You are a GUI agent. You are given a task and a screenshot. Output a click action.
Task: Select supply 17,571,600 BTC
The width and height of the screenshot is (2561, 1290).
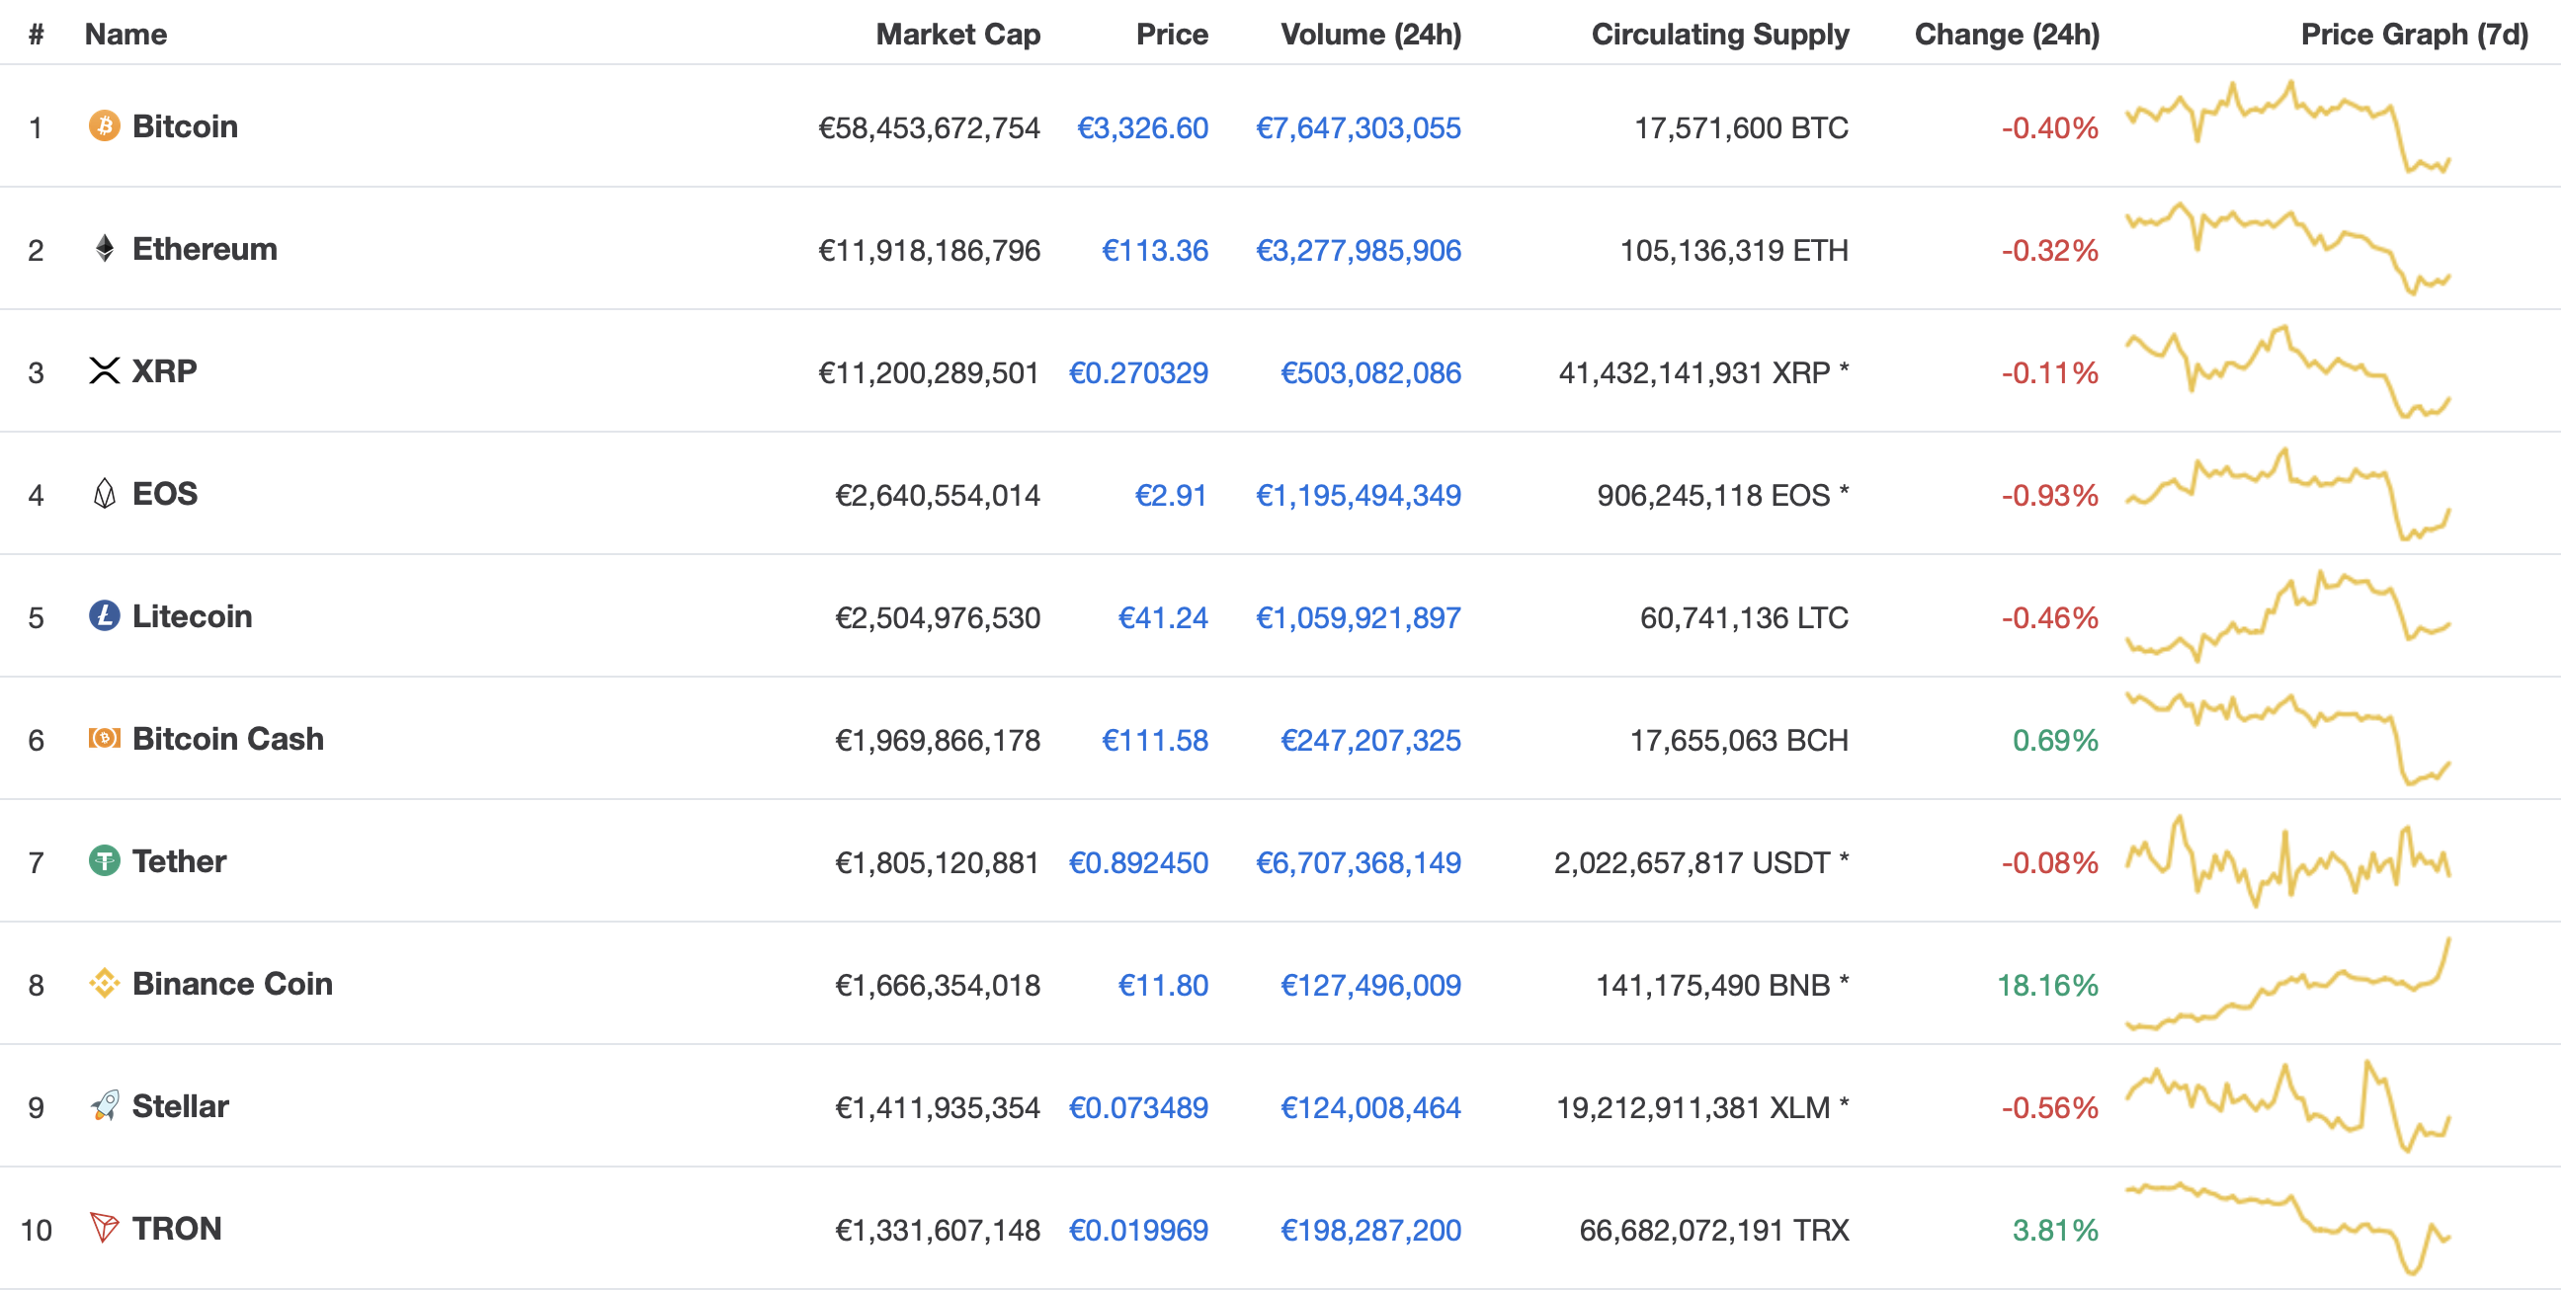click(x=1742, y=128)
